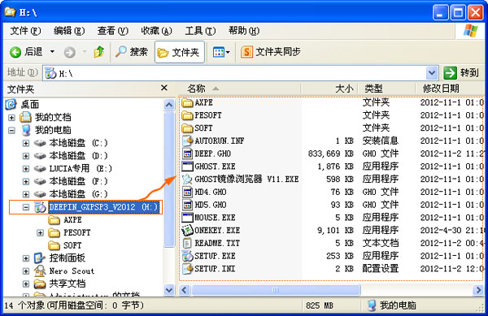The width and height of the screenshot is (488, 316).
Task: Open the Views dropdown button
Action: tap(221, 52)
